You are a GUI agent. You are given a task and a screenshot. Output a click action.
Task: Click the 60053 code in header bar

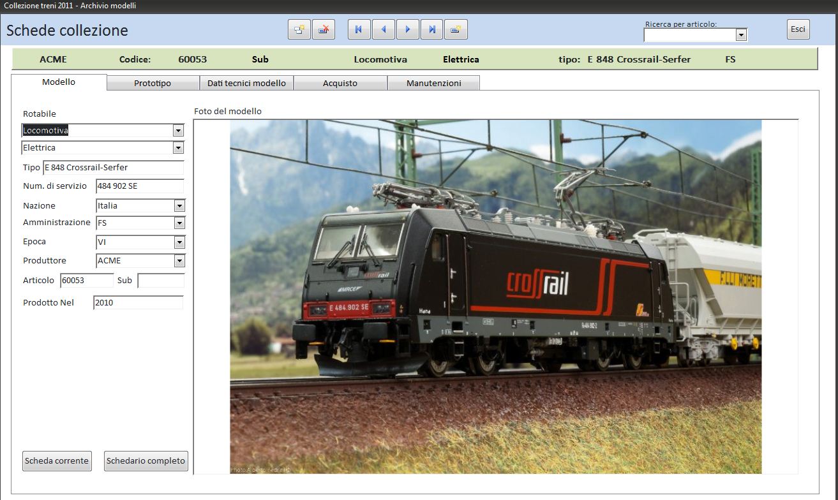click(x=193, y=59)
